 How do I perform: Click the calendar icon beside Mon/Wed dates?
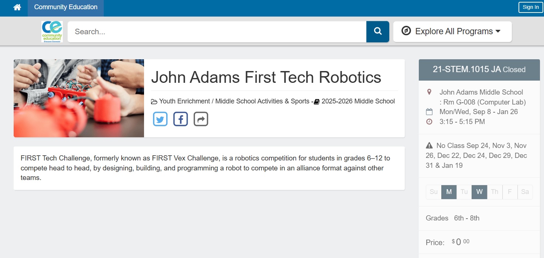tap(429, 112)
